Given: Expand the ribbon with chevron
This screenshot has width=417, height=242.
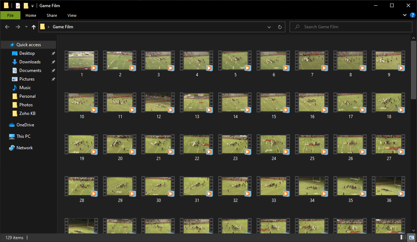Looking at the screenshot, I should click(405, 15).
